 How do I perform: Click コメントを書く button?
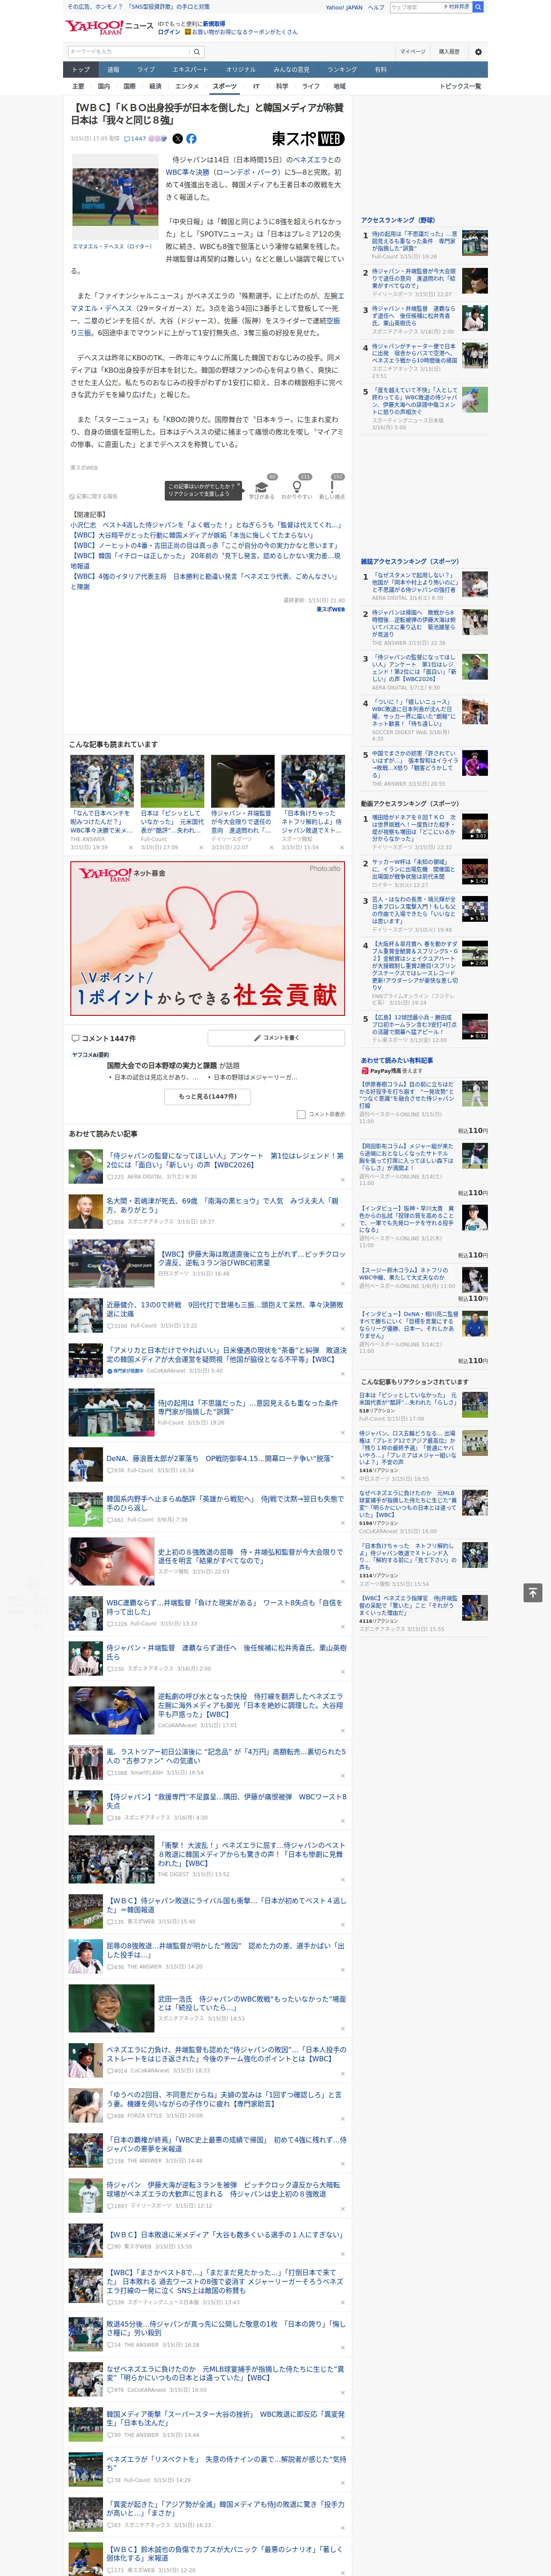(x=276, y=1038)
